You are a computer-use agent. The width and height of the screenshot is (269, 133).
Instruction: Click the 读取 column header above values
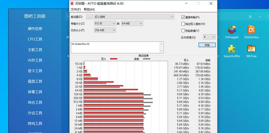(208, 60)
